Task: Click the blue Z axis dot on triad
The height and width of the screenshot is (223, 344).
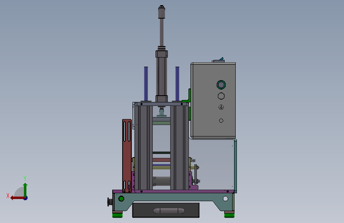Action: tap(26, 198)
